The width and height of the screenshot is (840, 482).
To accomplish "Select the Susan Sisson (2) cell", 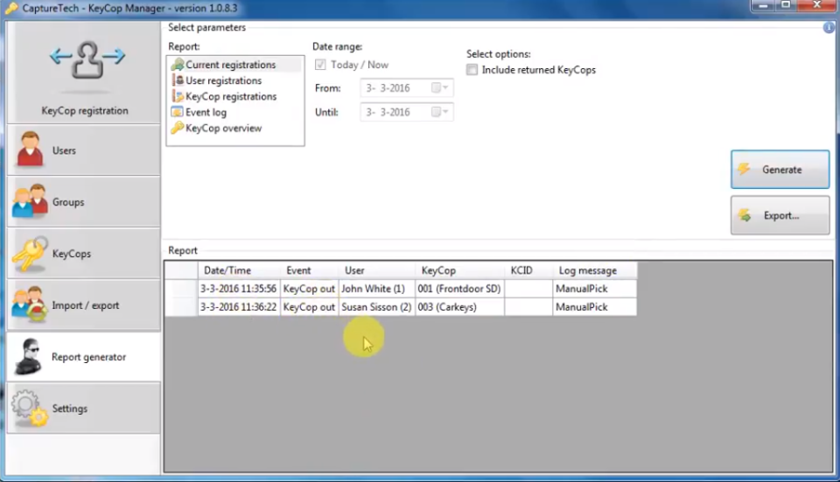I will click(376, 307).
